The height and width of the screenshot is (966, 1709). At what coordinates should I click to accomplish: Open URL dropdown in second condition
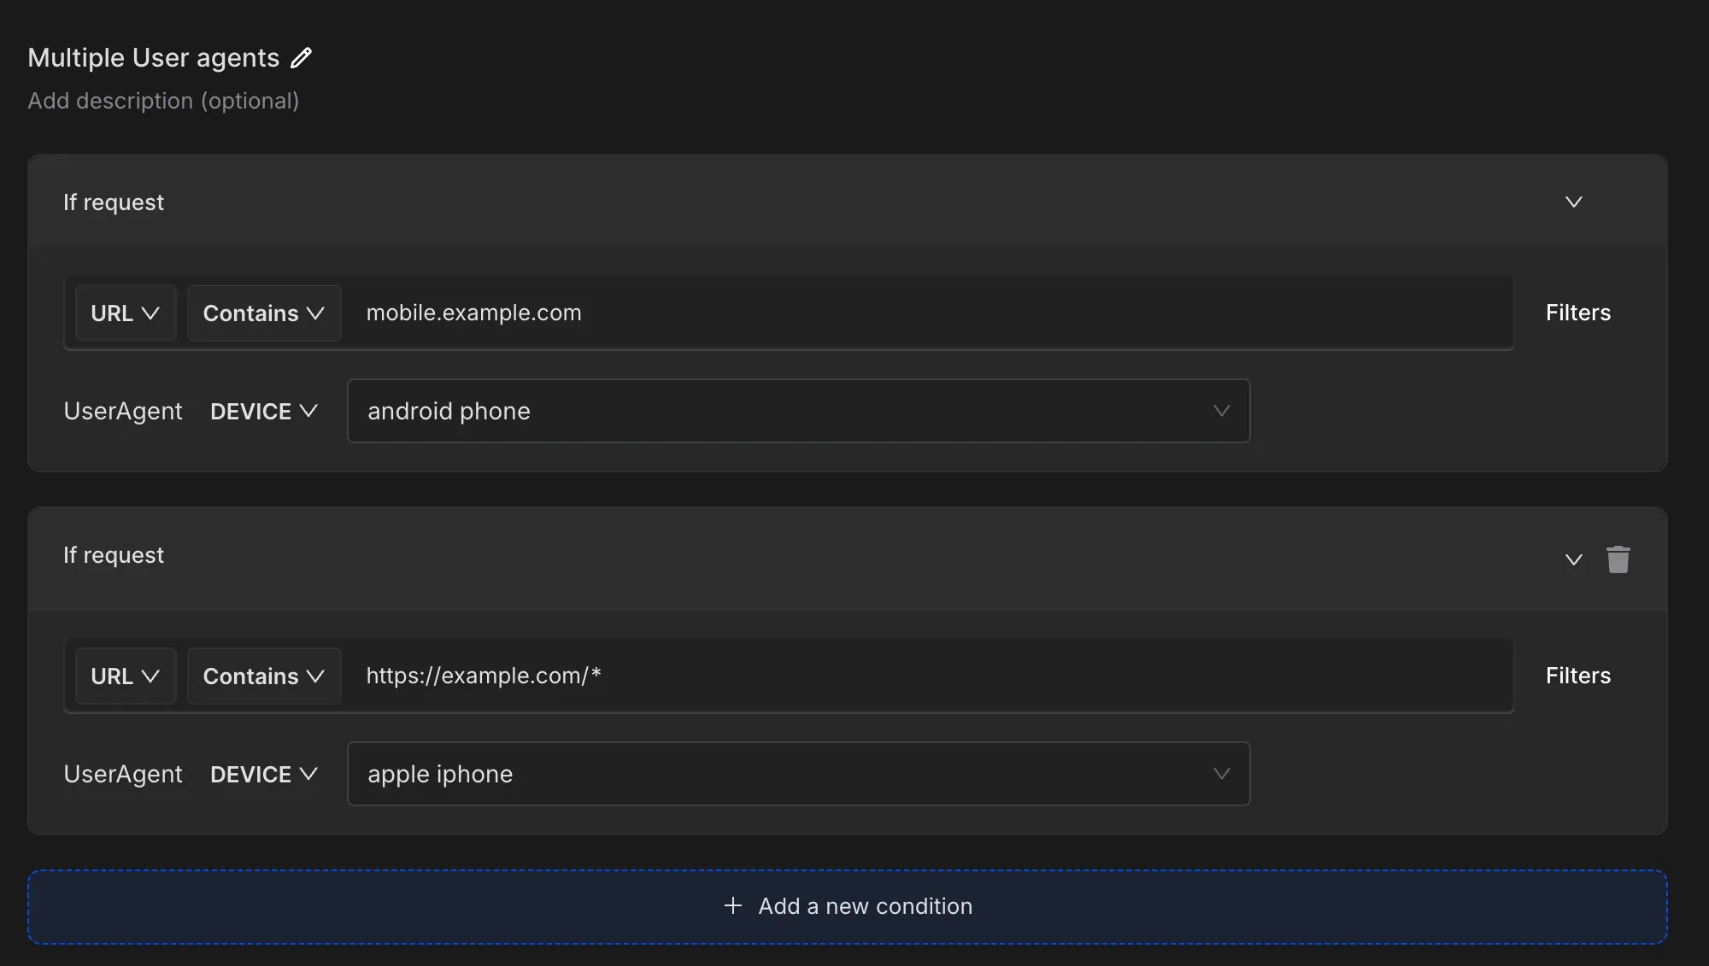click(126, 676)
